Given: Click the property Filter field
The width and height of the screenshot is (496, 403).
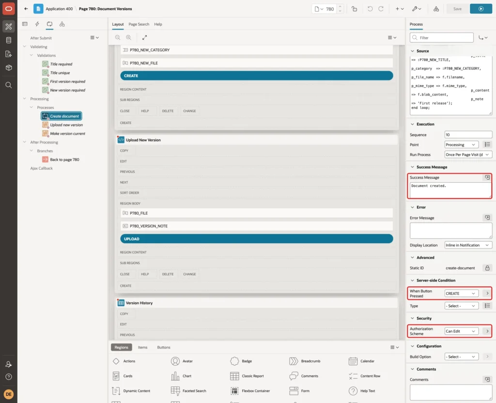Looking at the screenshot, I should click(x=442, y=38).
